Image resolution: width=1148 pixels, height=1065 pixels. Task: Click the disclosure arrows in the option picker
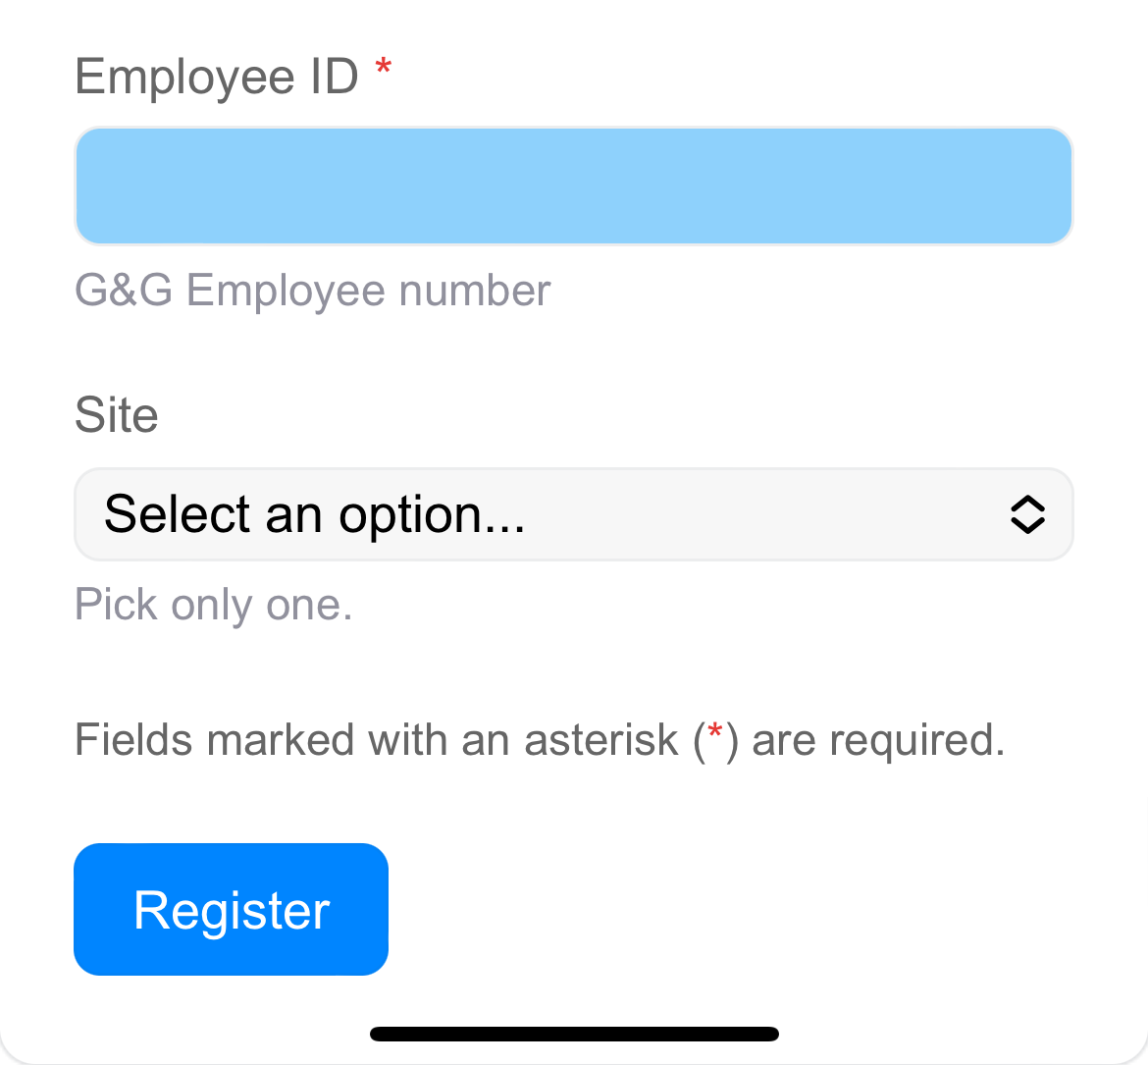point(1027,513)
